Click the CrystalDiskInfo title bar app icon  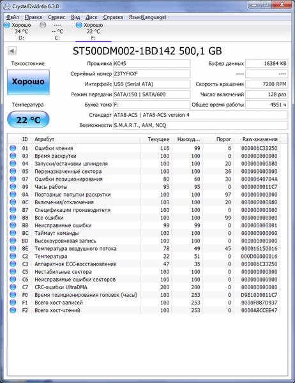[7, 6]
